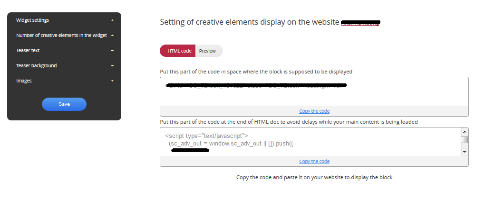The width and height of the screenshot is (485, 209).
Task: Click the plus icon beside Widget settings
Action: coord(112,20)
